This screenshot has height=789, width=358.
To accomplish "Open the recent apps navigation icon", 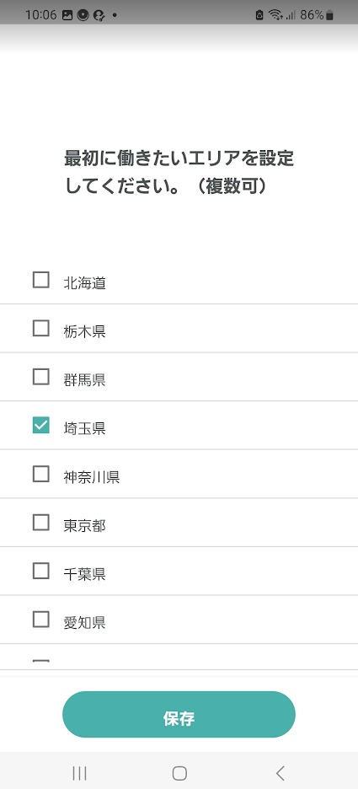I will coord(79,773).
